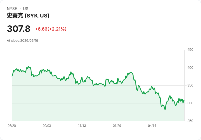The height and width of the screenshot is (140, 201).
Task: Click the 06/20 date axis label
Action: [x=12, y=126]
